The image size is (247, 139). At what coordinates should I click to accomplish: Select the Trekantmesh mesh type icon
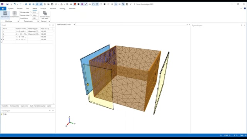(x=5, y=15)
